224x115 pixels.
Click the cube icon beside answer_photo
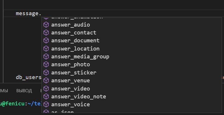tap(46, 65)
